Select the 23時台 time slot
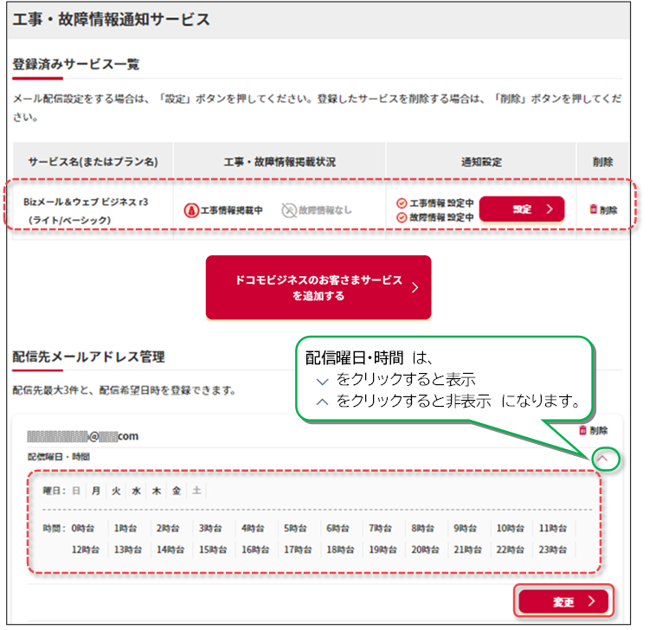The width and height of the screenshot is (649, 630). [553, 550]
